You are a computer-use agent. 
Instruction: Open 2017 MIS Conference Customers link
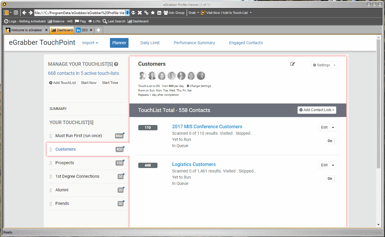207,126
